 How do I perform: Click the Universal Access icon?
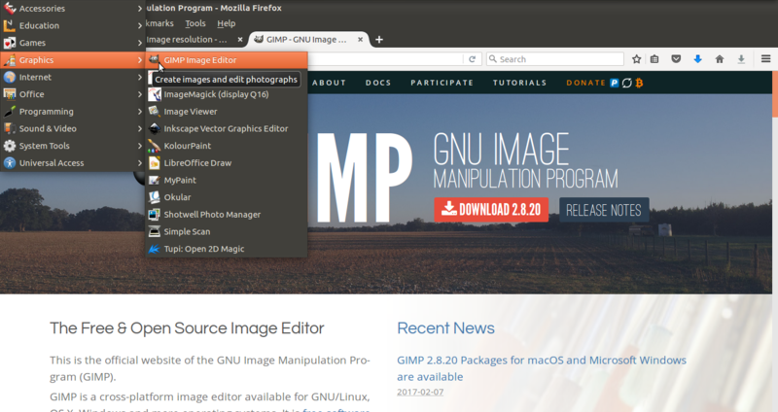[10, 162]
